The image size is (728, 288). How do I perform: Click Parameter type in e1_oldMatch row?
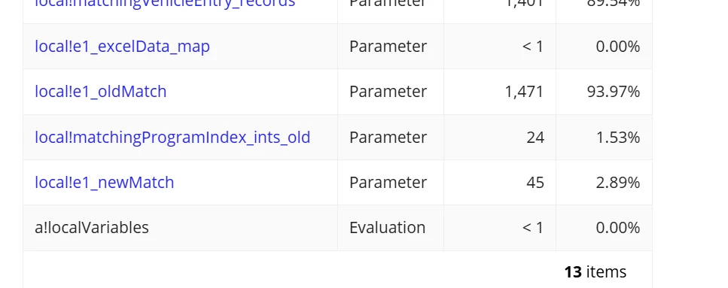pos(388,91)
